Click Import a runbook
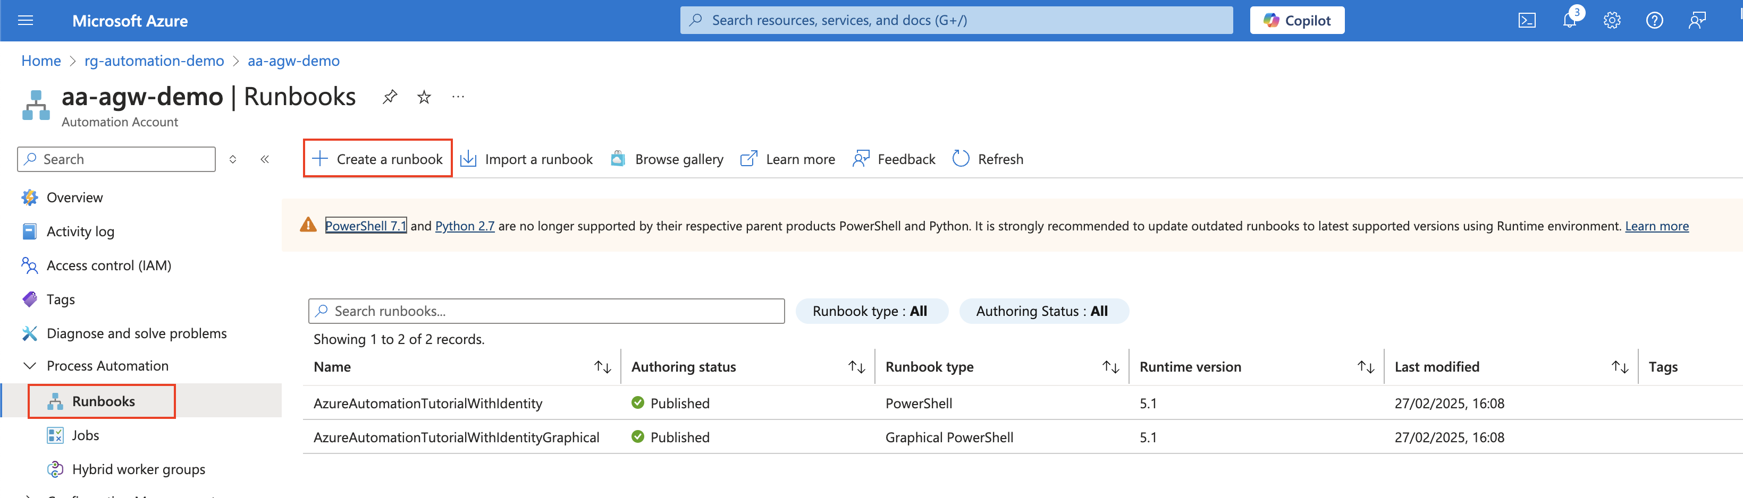1743x498 pixels. coord(526,159)
